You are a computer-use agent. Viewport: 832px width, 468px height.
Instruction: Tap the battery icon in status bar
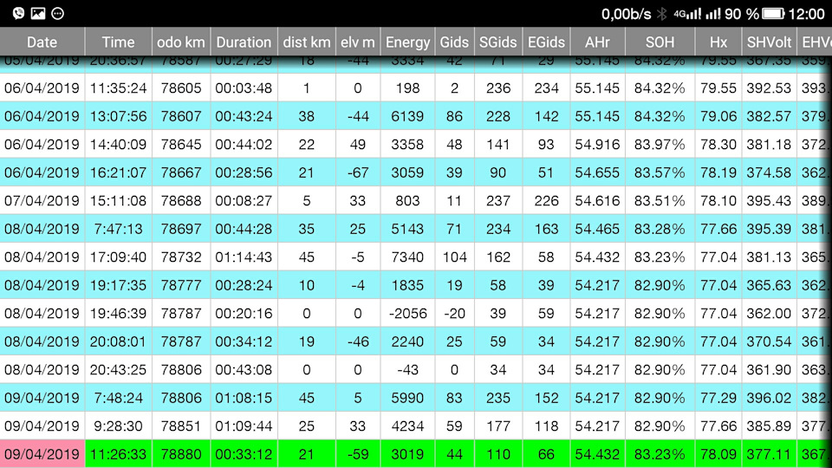coord(773,14)
